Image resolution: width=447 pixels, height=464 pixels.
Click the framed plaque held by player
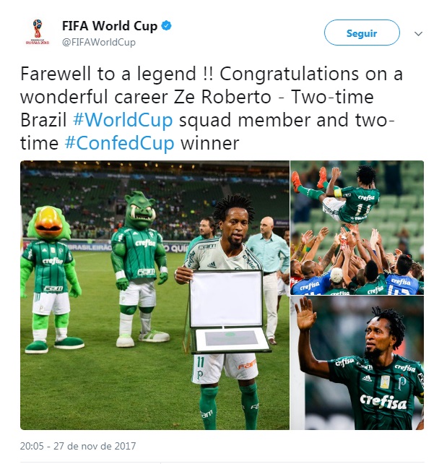227,312
